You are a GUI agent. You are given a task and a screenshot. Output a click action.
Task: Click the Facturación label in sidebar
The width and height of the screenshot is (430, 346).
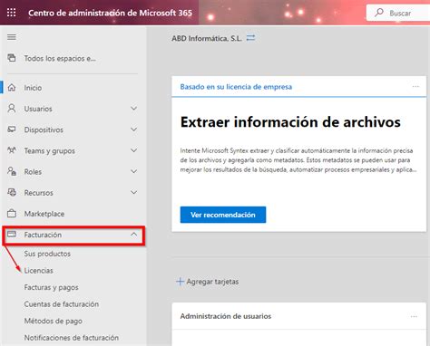coord(43,235)
